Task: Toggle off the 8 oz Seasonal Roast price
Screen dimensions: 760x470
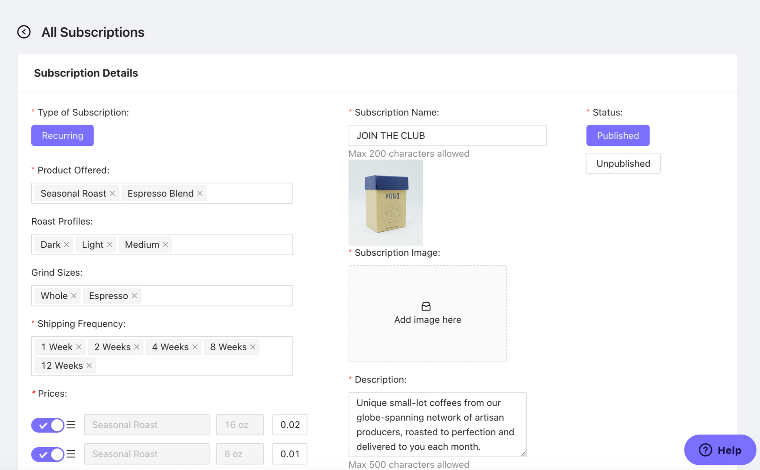Action: 48,454
